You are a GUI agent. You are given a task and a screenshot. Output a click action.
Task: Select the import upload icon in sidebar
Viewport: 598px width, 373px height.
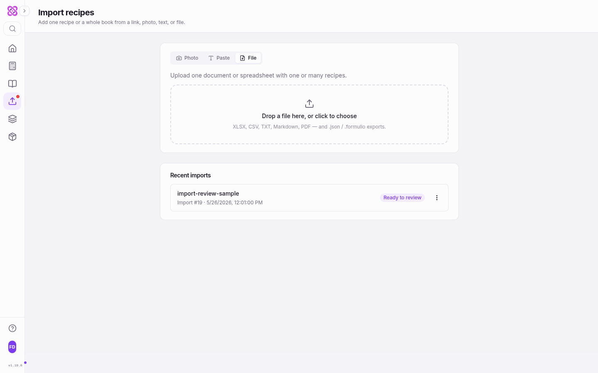[x=12, y=101]
